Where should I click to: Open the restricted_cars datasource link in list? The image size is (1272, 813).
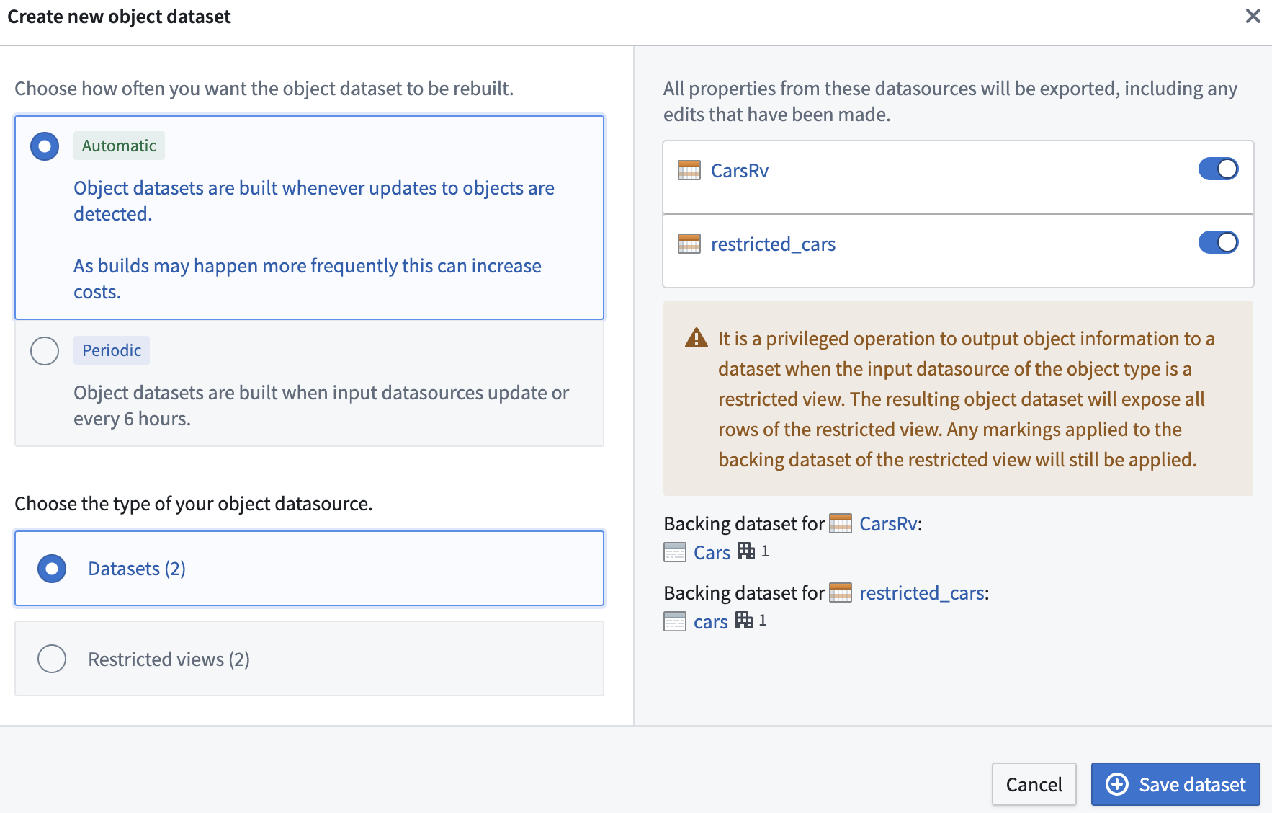tap(773, 244)
